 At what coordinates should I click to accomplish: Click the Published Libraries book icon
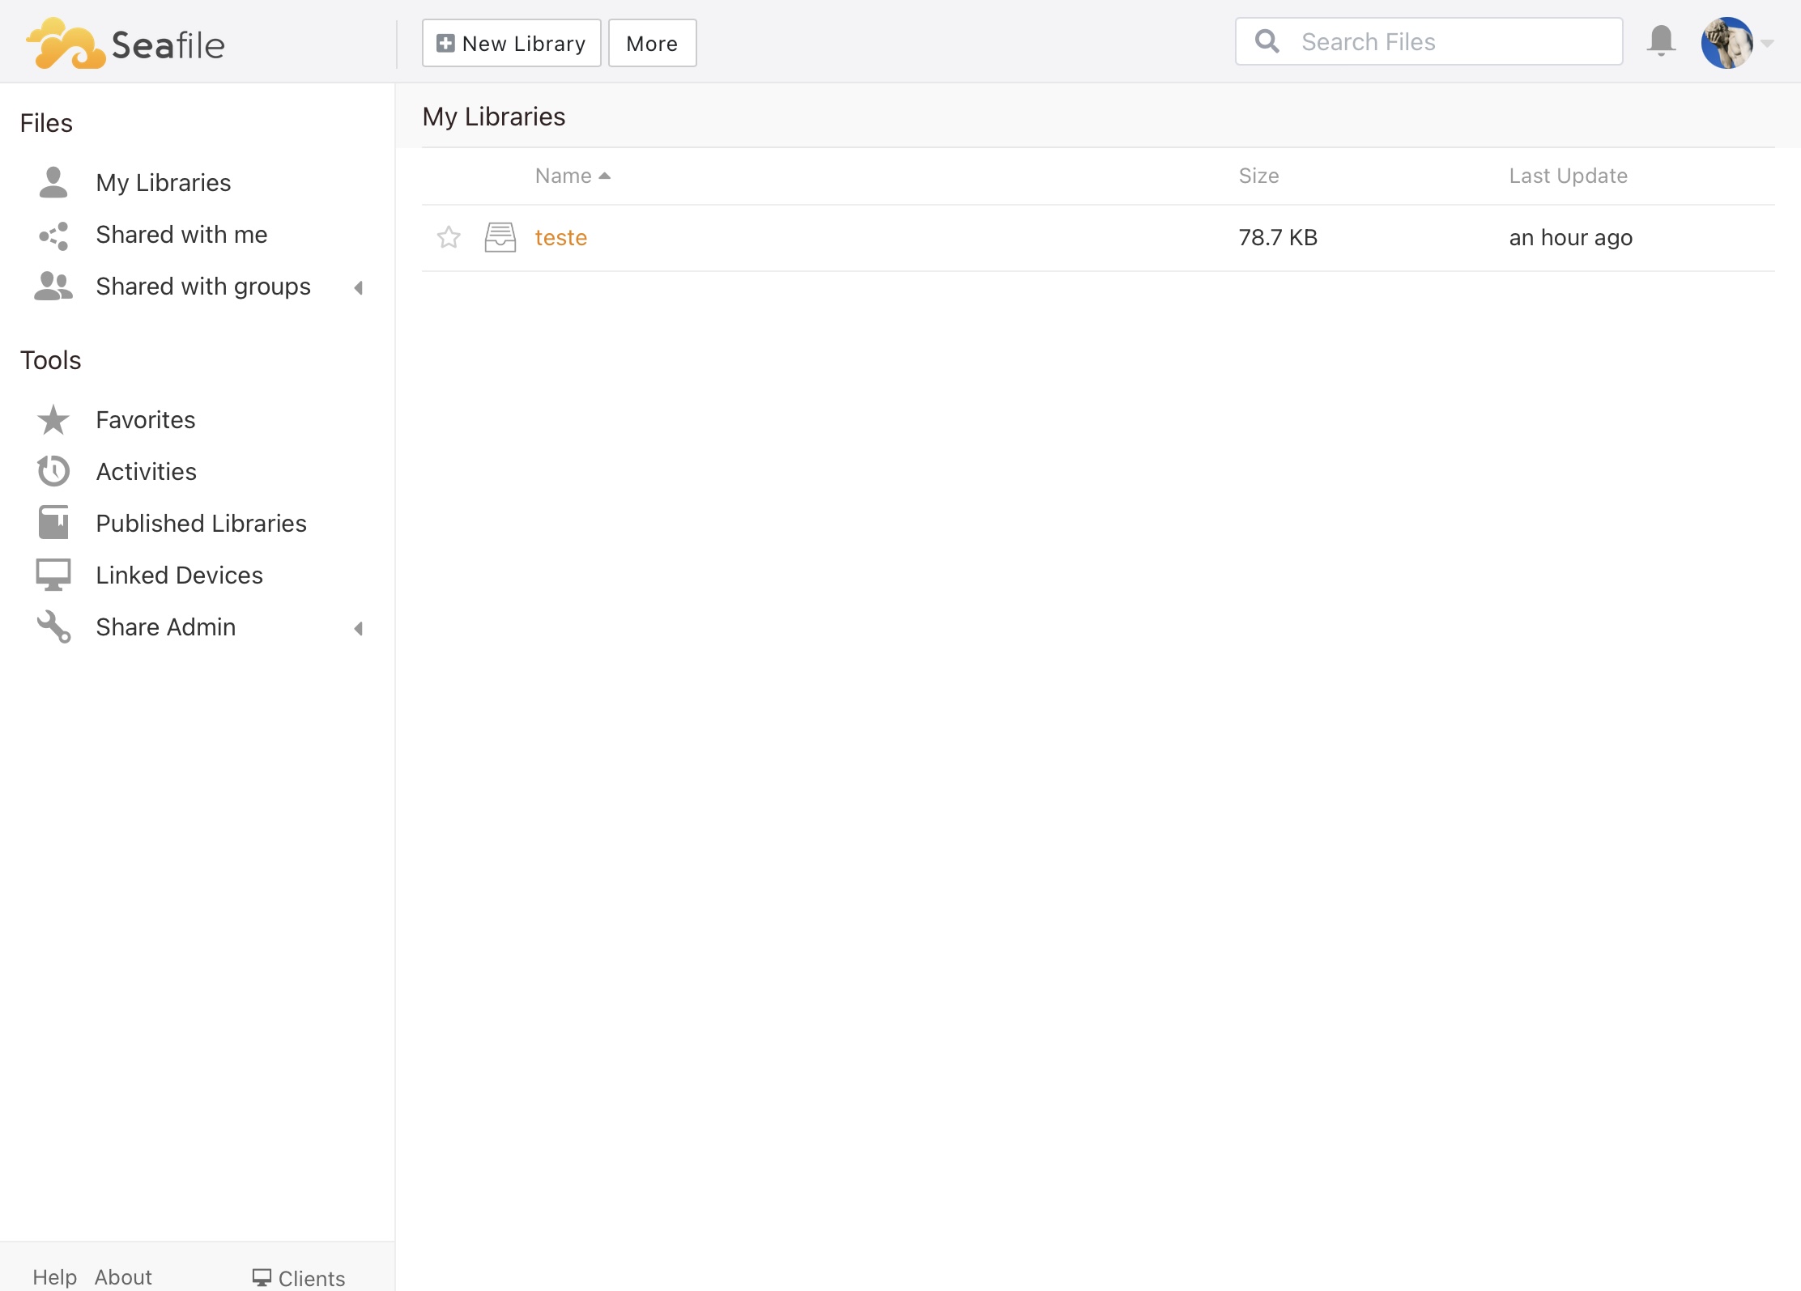click(x=53, y=524)
